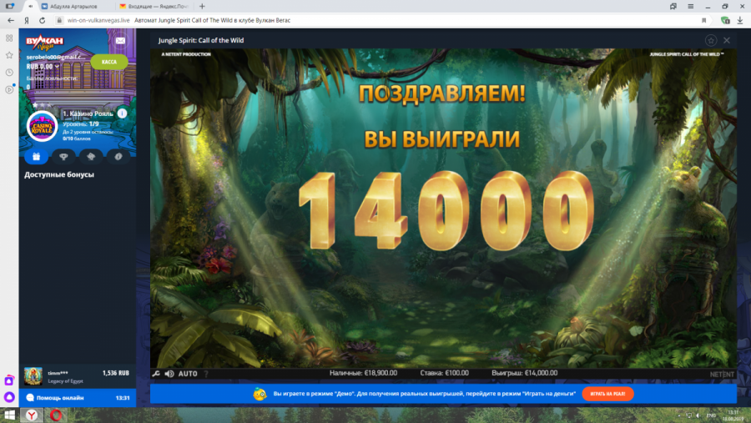Open browser sidebar bookmarks star
The height and width of the screenshot is (423, 751).
click(9, 55)
